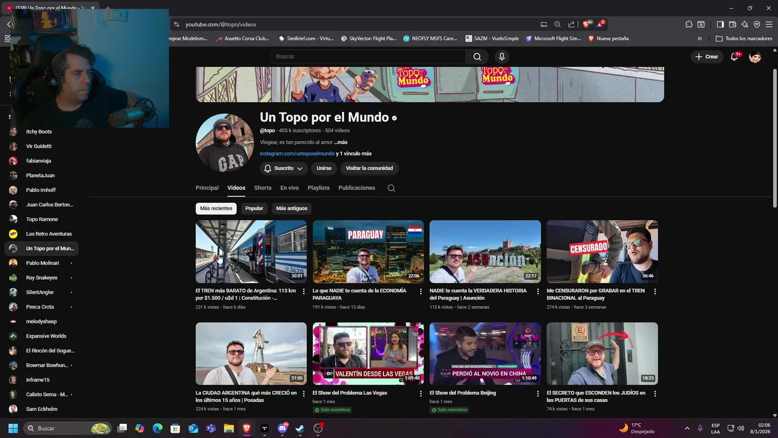
Task: Open options for Show del Problema Beijing
Action: 538,394
